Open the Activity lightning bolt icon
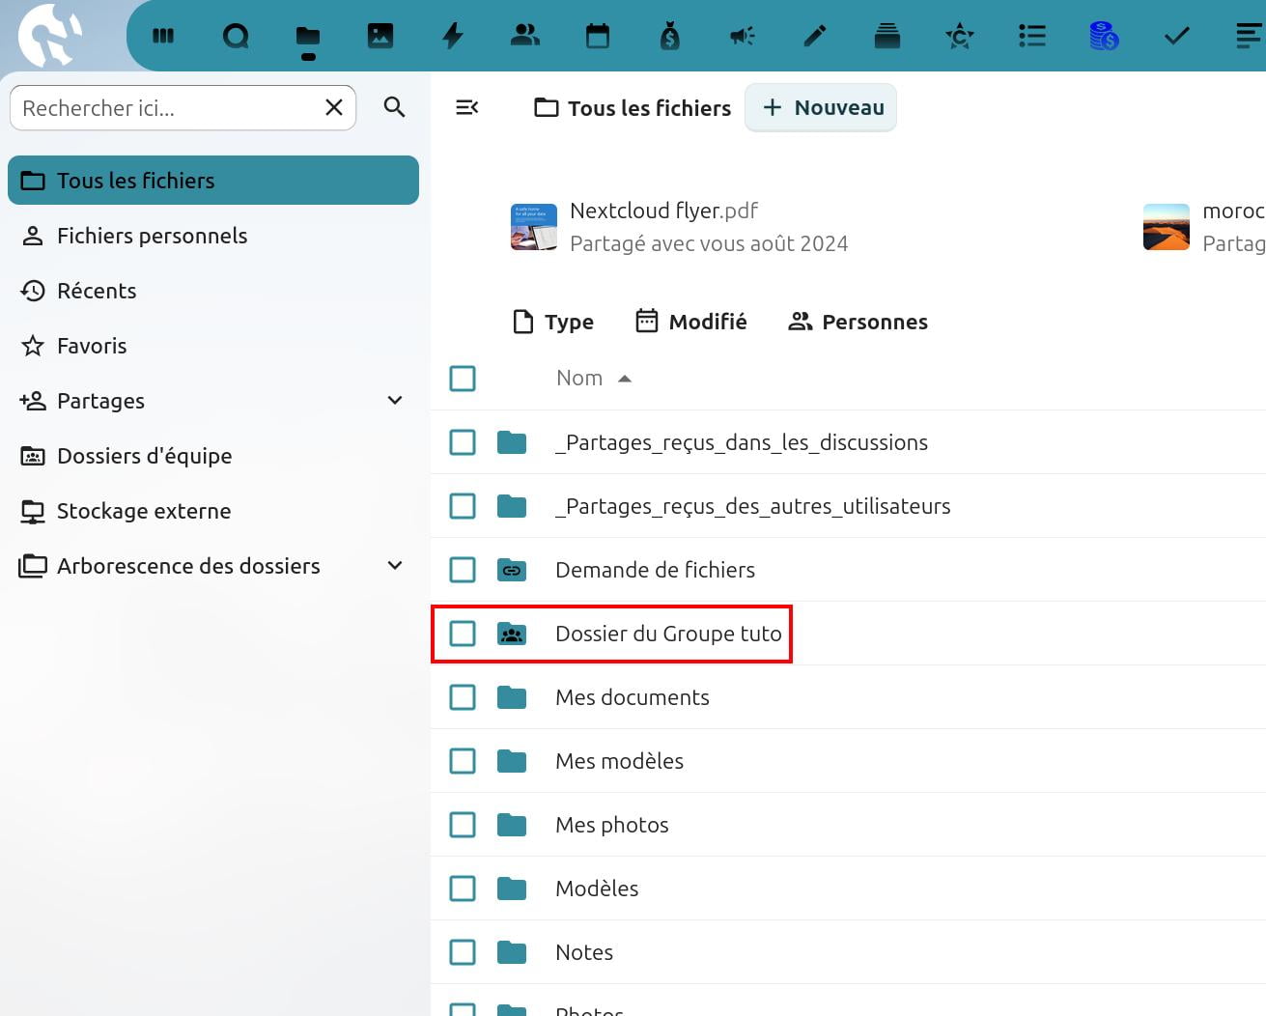This screenshot has width=1266, height=1016. (453, 36)
